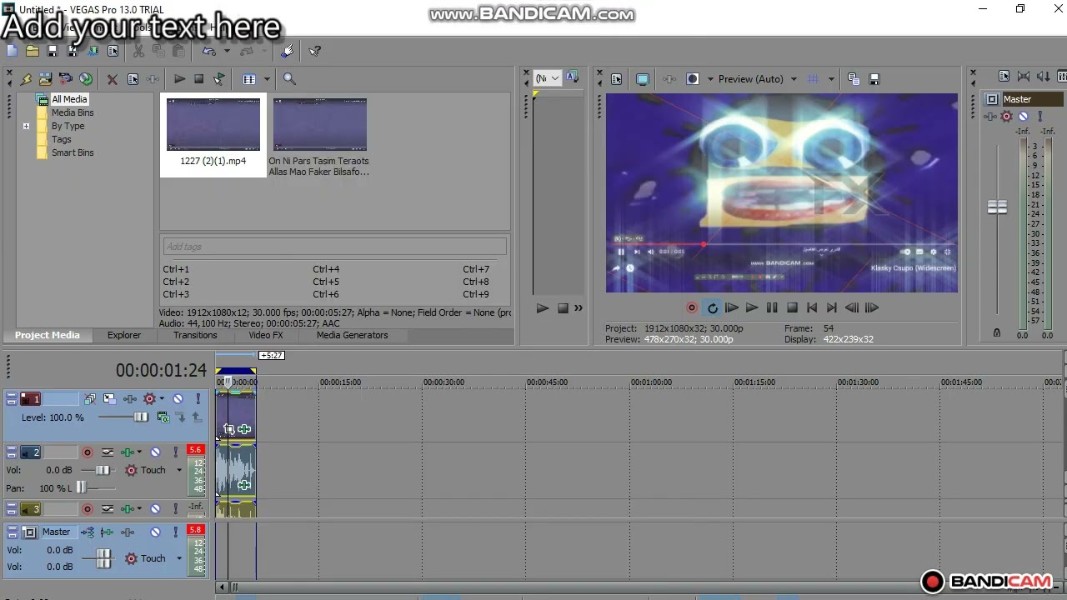The image size is (1067, 600).
Task: Click the main toolbar Undo arrow
Action: 209,52
